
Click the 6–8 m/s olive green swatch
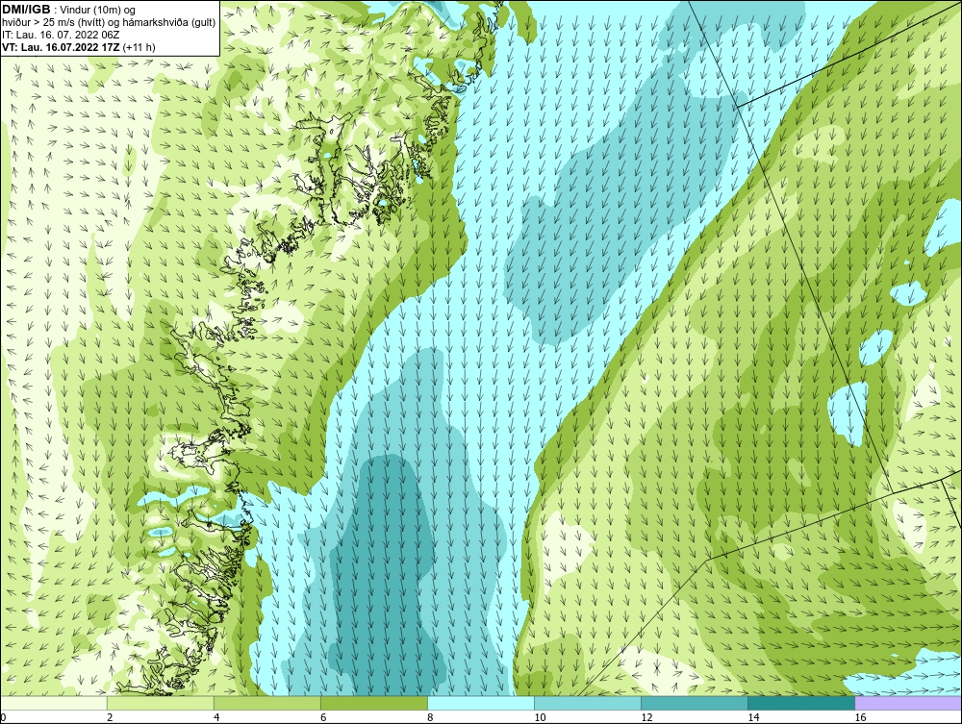pos(374,703)
